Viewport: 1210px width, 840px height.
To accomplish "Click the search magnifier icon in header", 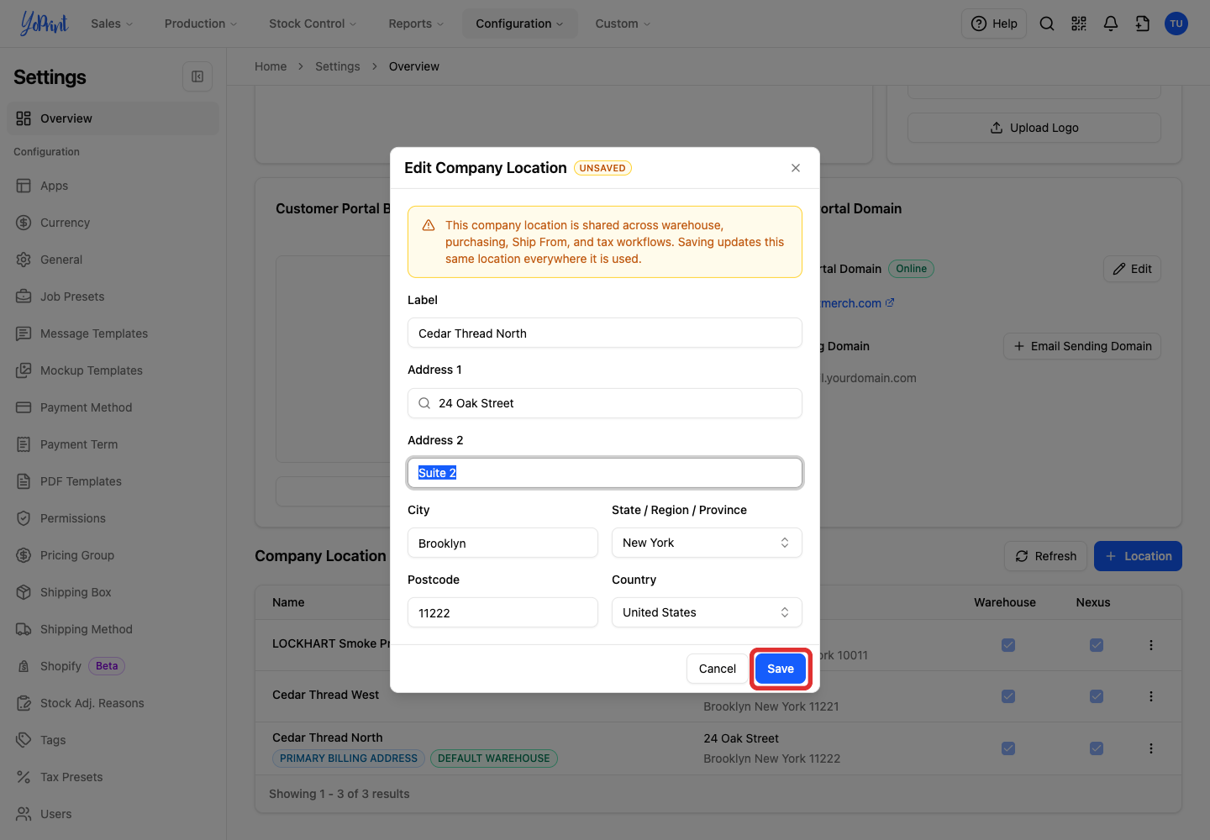I will pos(1047,24).
